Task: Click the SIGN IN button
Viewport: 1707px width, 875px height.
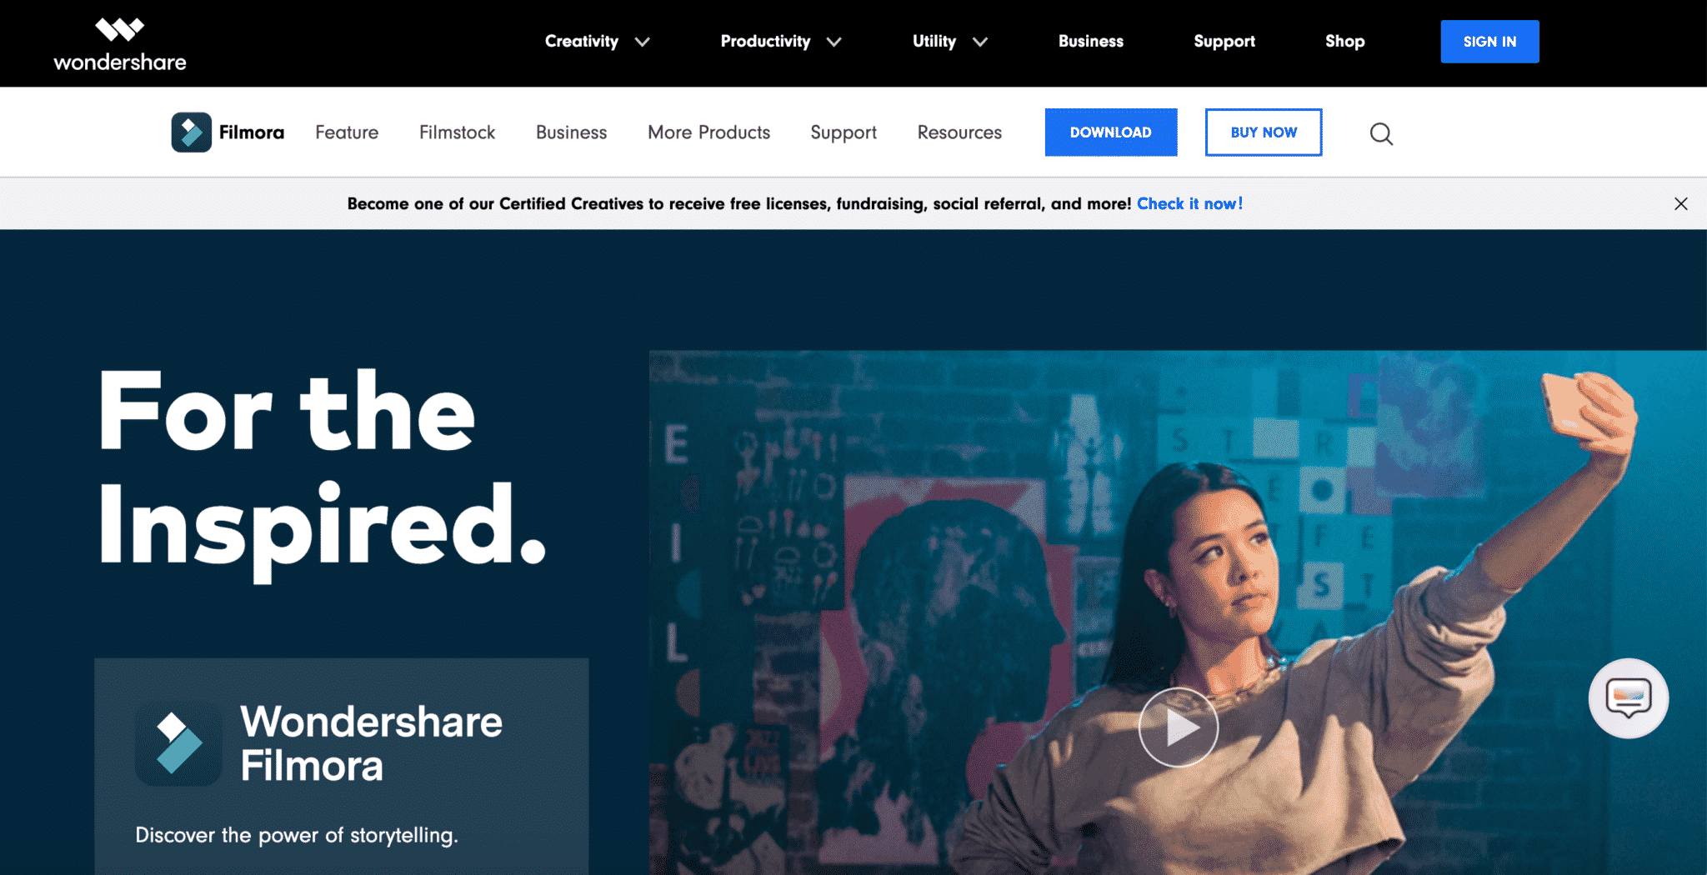Action: (x=1489, y=41)
